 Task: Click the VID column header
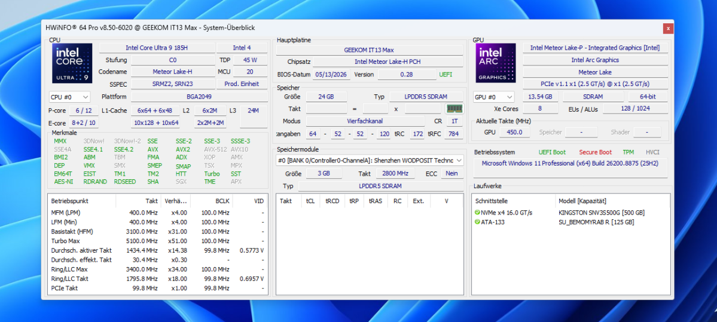(x=250, y=201)
